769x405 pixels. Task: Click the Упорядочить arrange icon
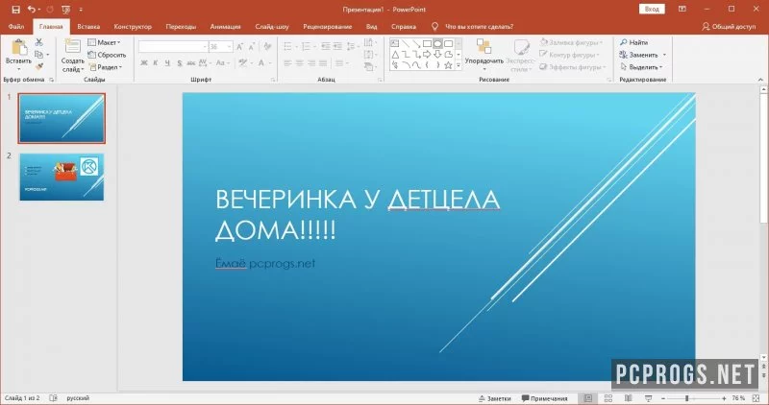(484, 47)
